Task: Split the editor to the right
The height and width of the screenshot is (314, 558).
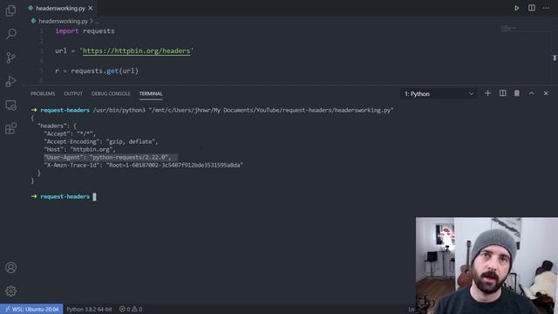Action: point(531,8)
